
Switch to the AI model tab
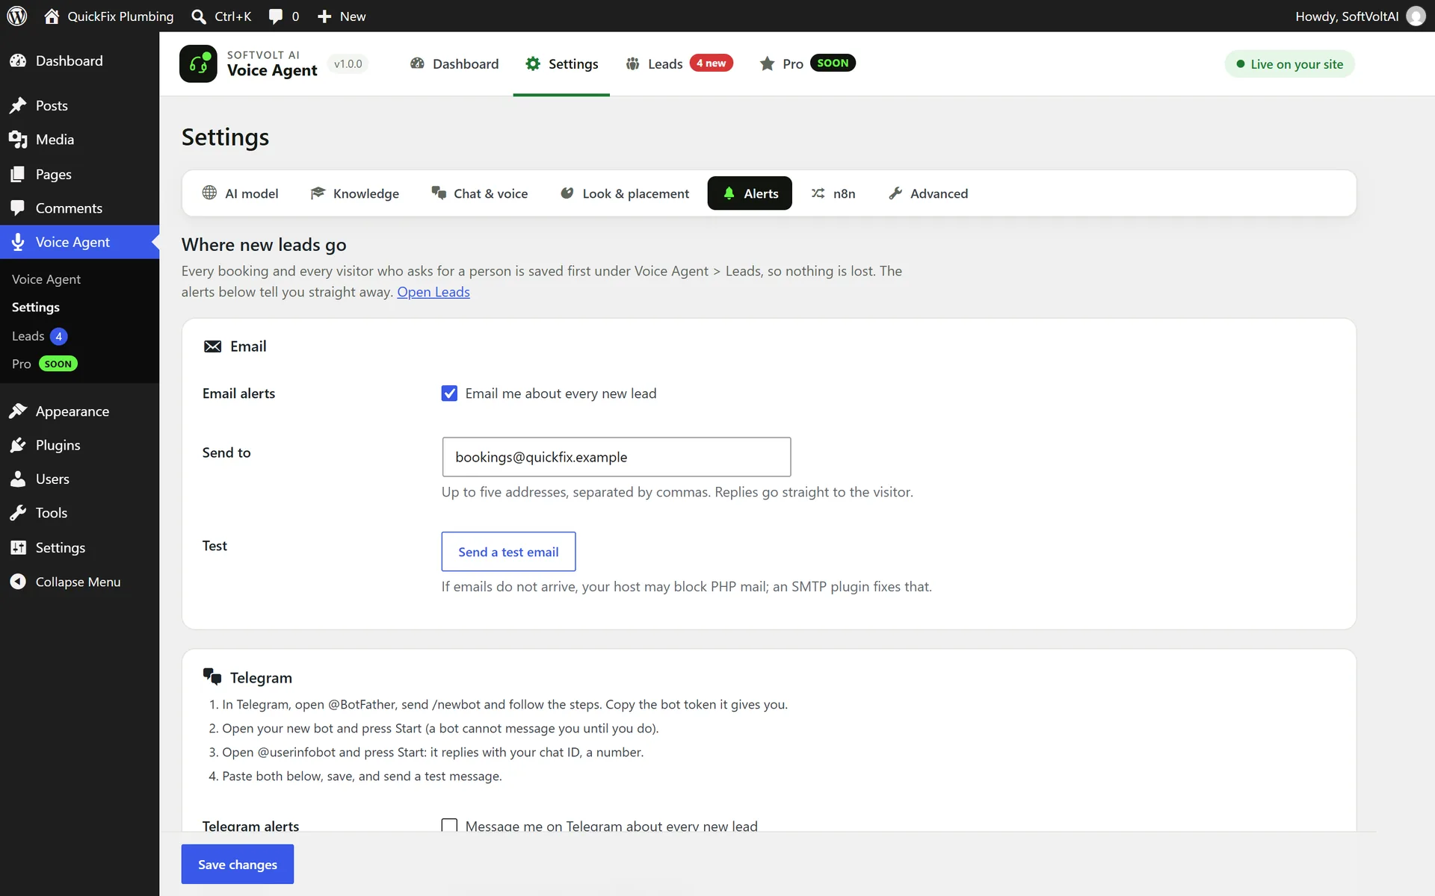pos(240,193)
